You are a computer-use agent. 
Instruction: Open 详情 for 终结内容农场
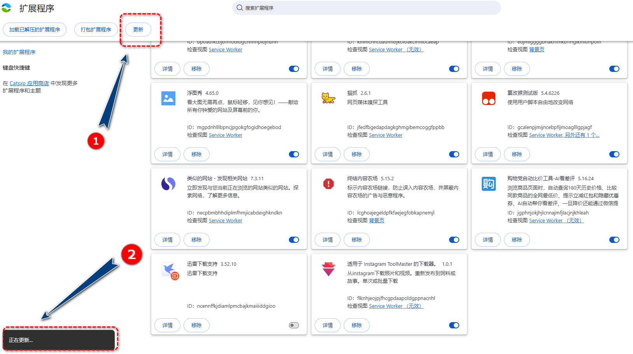coord(328,240)
